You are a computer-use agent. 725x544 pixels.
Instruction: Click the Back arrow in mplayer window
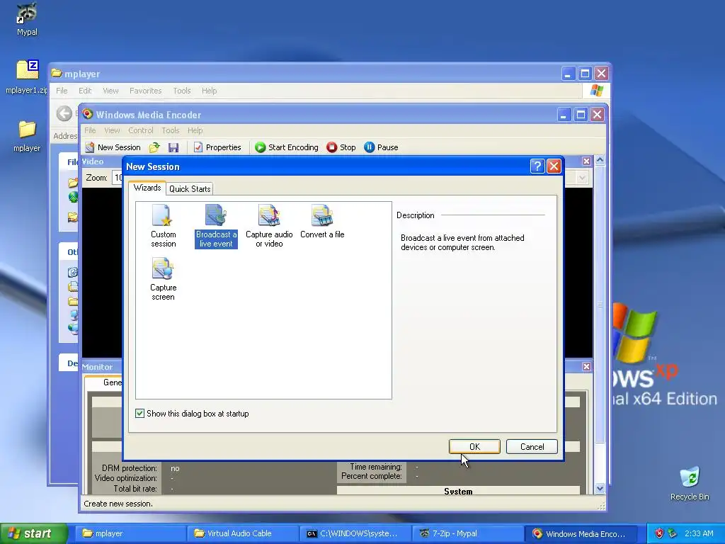(x=64, y=113)
